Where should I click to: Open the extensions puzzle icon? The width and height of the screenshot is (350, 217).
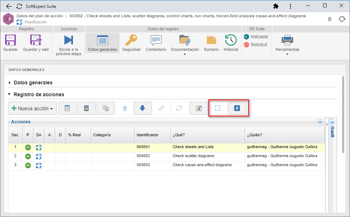pos(276,6)
